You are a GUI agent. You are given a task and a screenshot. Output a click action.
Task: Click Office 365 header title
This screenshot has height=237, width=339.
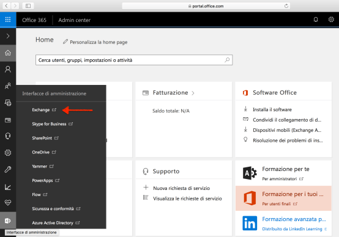(34, 20)
